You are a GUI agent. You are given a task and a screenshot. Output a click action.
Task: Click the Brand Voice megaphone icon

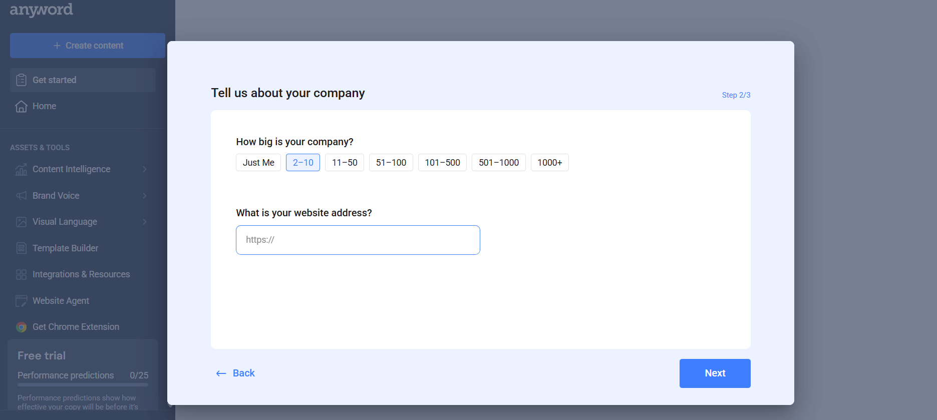pos(21,196)
